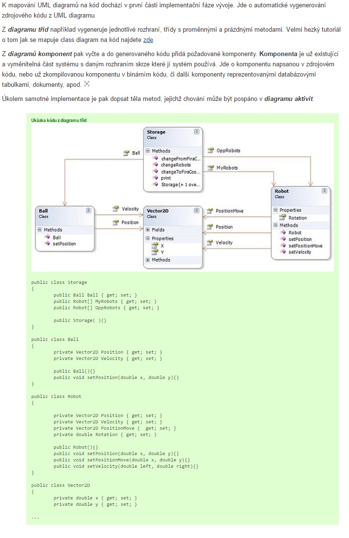Click the loading spinner icon after 'apod.'

coord(87,84)
